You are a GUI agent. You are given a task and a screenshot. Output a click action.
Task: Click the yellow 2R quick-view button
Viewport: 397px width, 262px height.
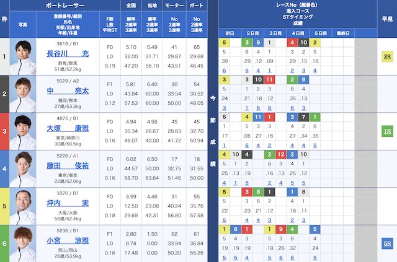[x=386, y=56]
